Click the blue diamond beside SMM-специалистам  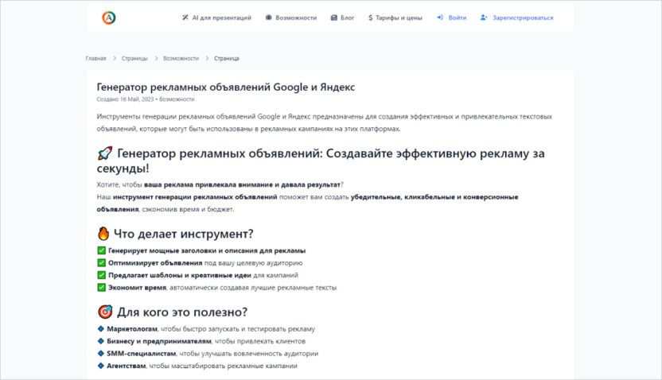tap(101, 354)
